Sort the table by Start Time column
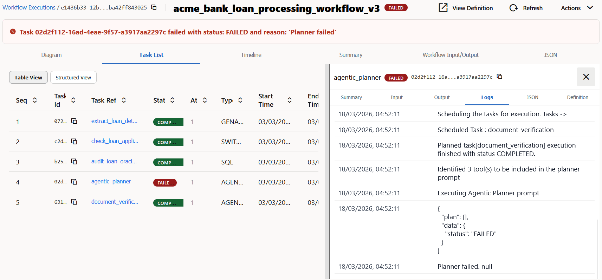 (x=290, y=100)
